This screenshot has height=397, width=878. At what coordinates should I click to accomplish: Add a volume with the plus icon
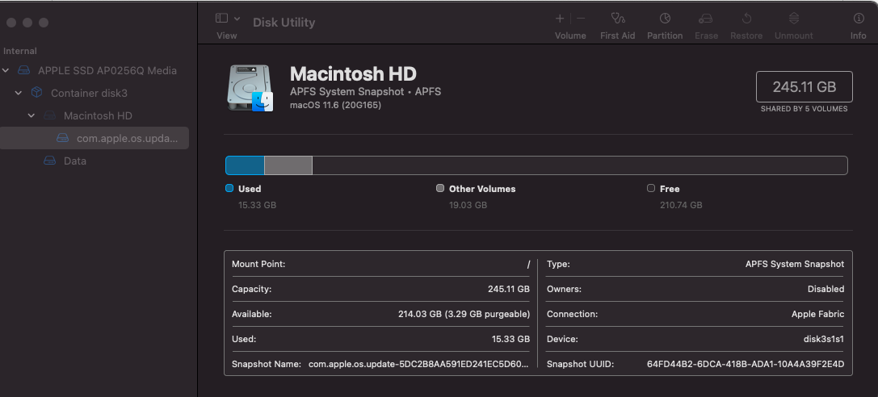[x=560, y=19]
